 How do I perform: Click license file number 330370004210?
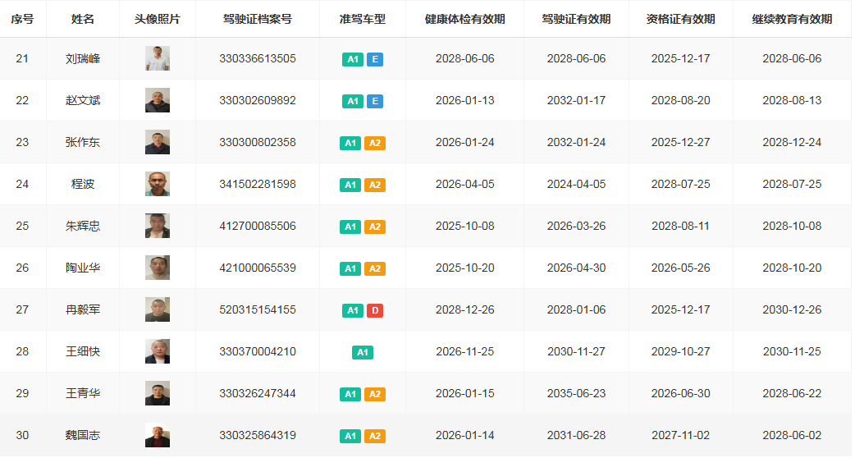point(258,351)
